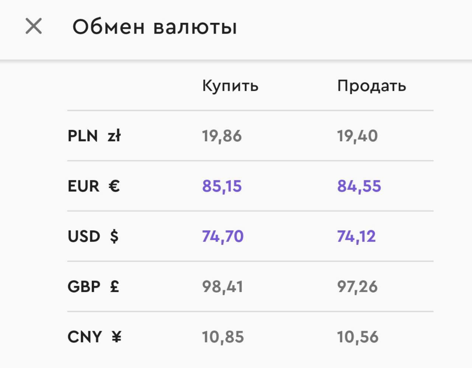Tap USD sell rate 74,12

click(x=356, y=236)
